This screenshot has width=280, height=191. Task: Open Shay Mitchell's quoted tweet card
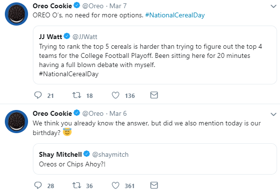coord(155,159)
